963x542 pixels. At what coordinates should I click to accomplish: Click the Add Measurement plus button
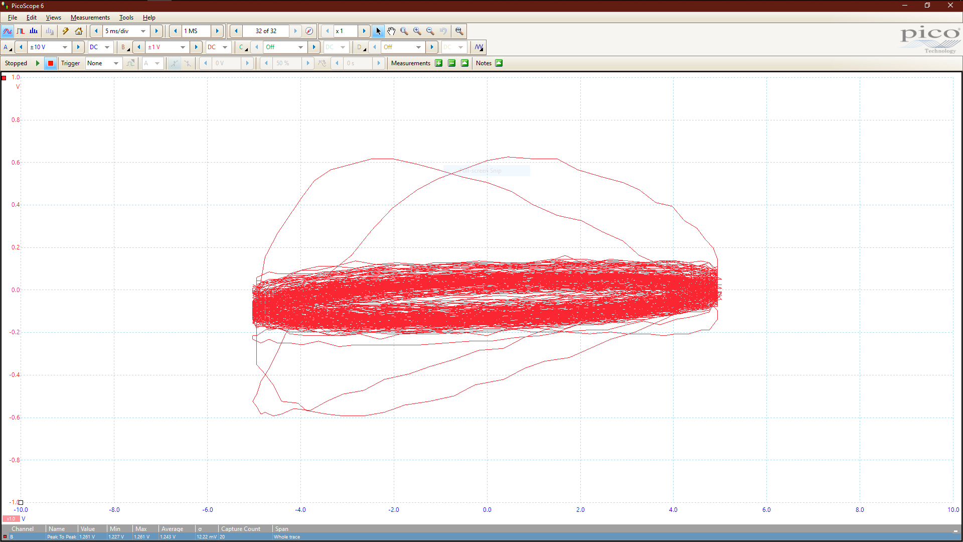pos(439,63)
